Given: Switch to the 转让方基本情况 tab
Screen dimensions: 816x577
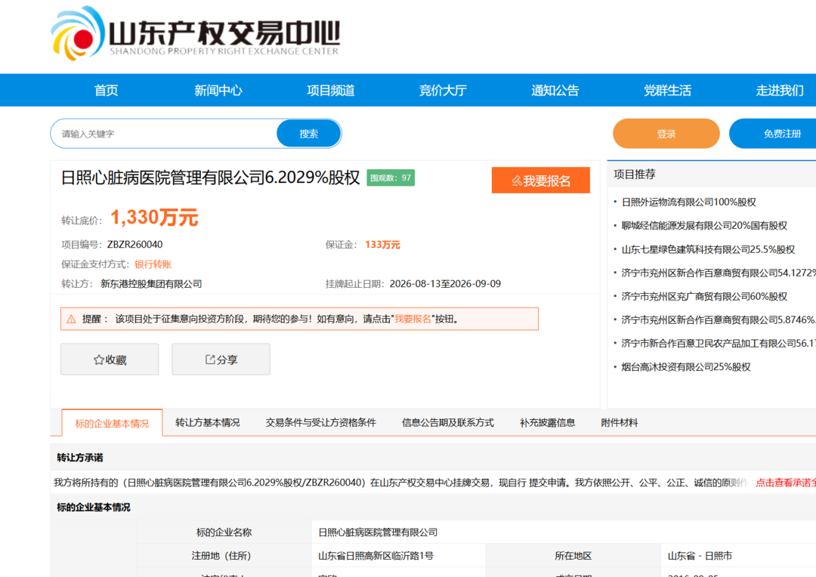Looking at the screenshot, I should pos(208,422).
